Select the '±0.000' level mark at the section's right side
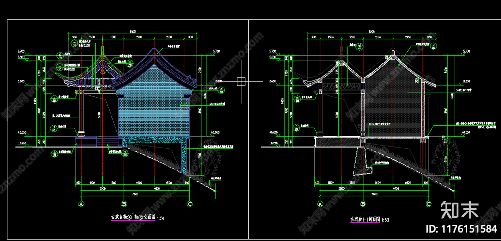501x241 pixels. 466,133
